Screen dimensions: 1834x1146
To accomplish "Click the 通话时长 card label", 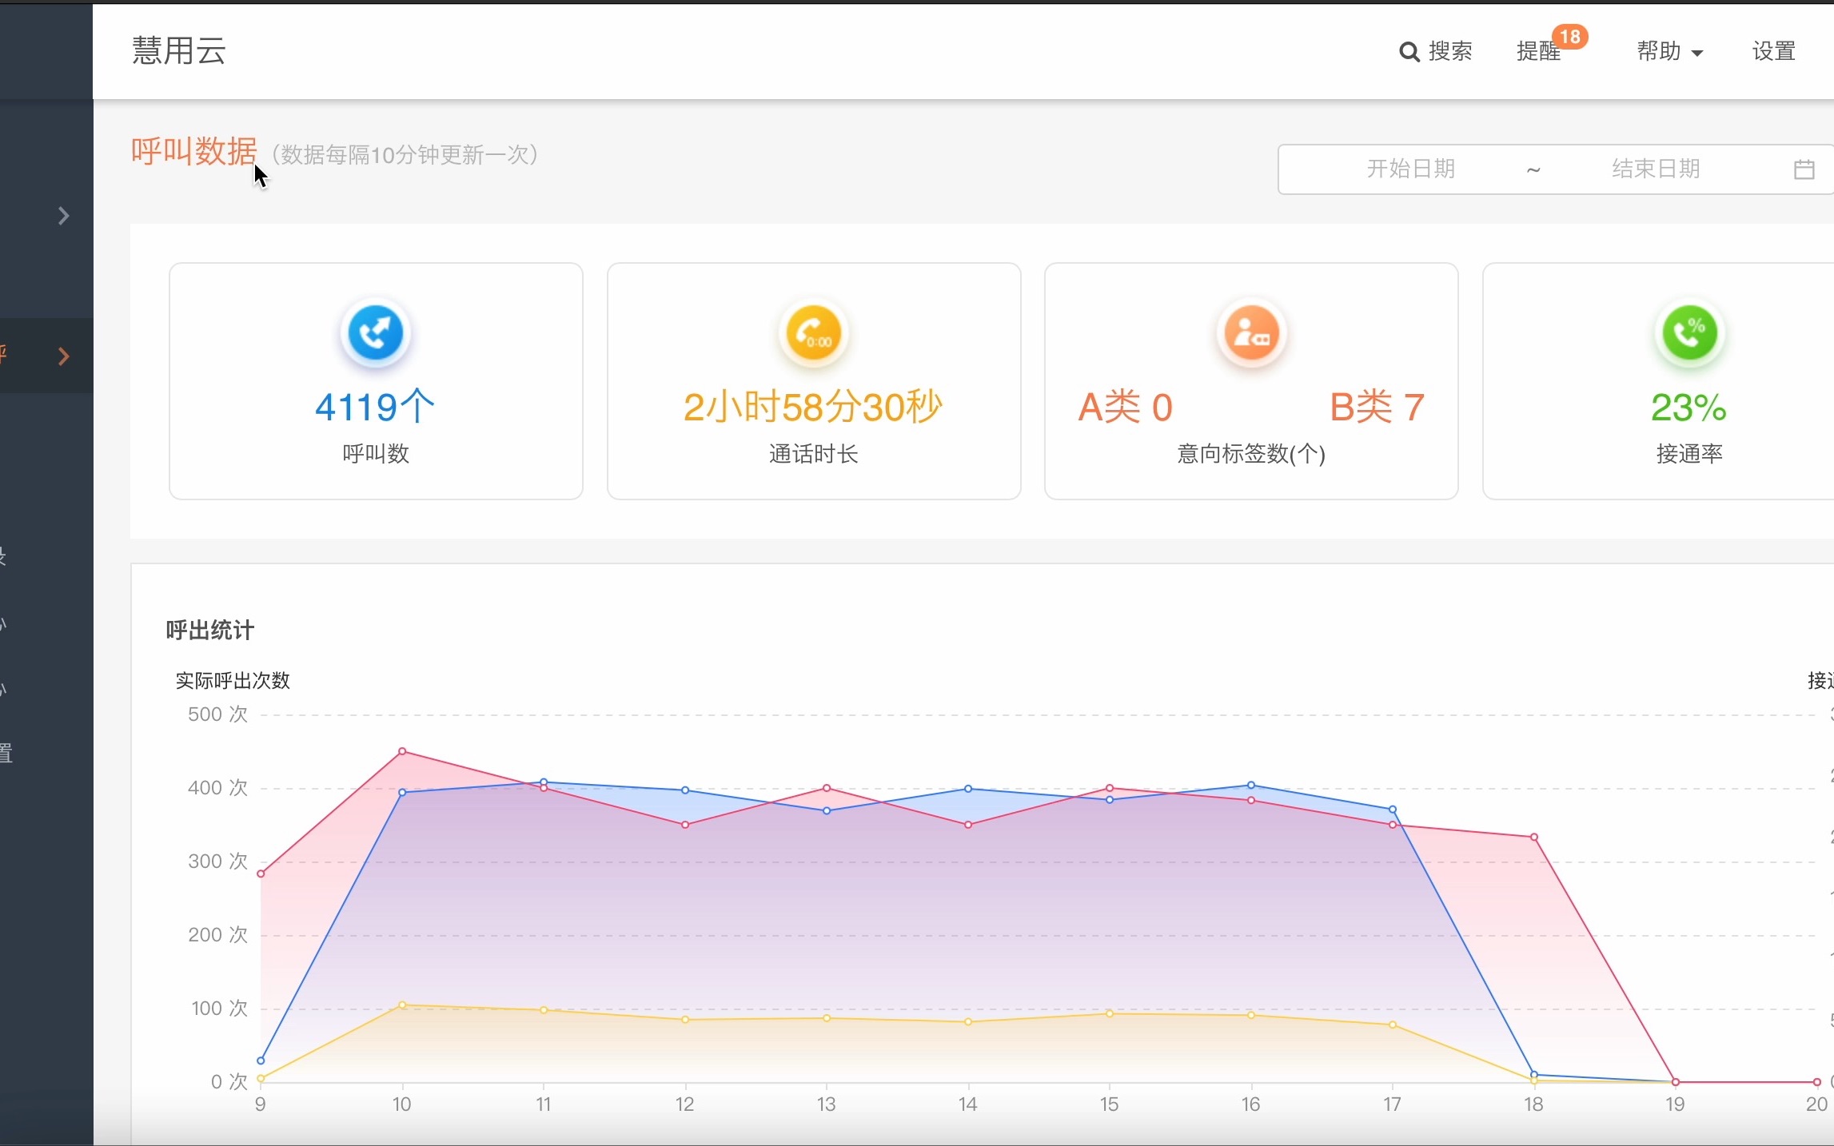I will 814,454.
